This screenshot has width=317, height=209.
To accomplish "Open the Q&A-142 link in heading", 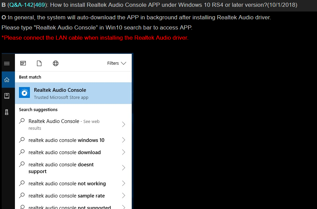I will (x=21, y=5).
